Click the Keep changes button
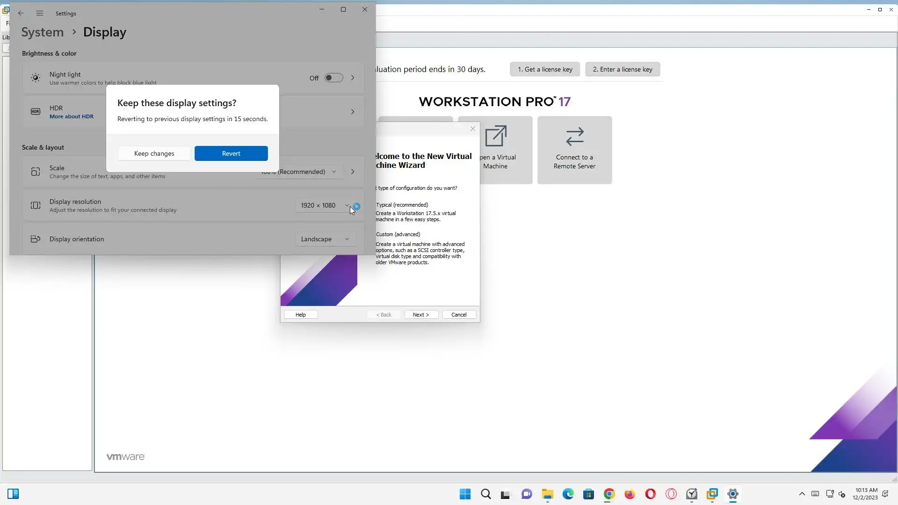 154,153
